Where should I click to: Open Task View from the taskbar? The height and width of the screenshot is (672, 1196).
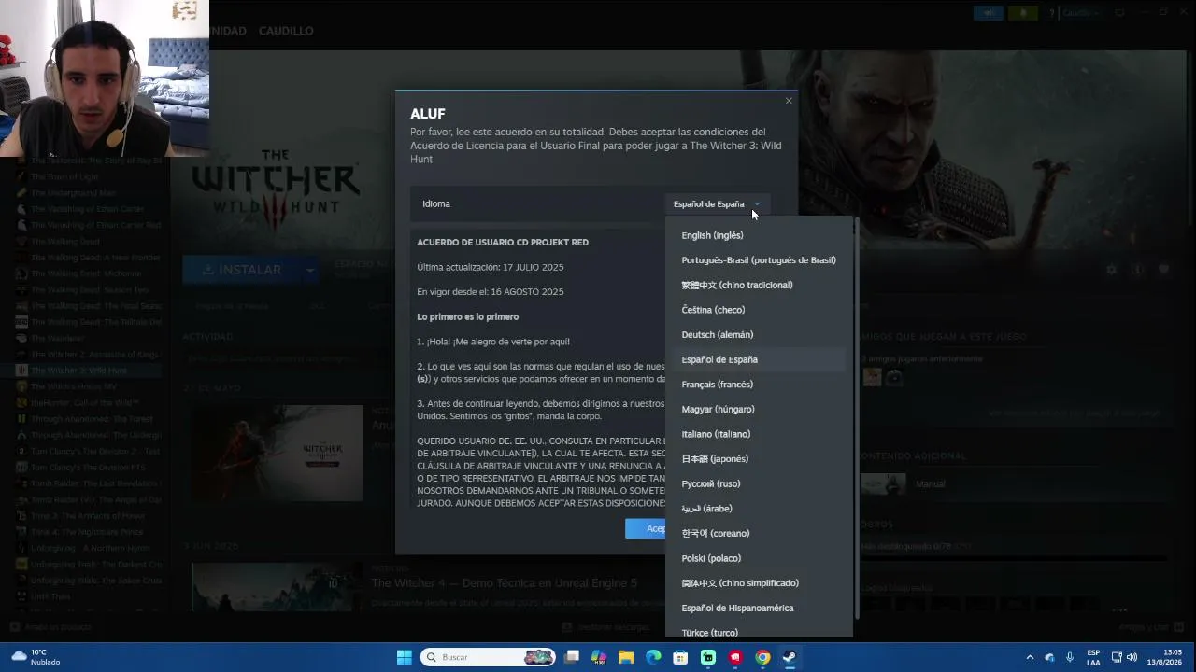coord(572,657)
